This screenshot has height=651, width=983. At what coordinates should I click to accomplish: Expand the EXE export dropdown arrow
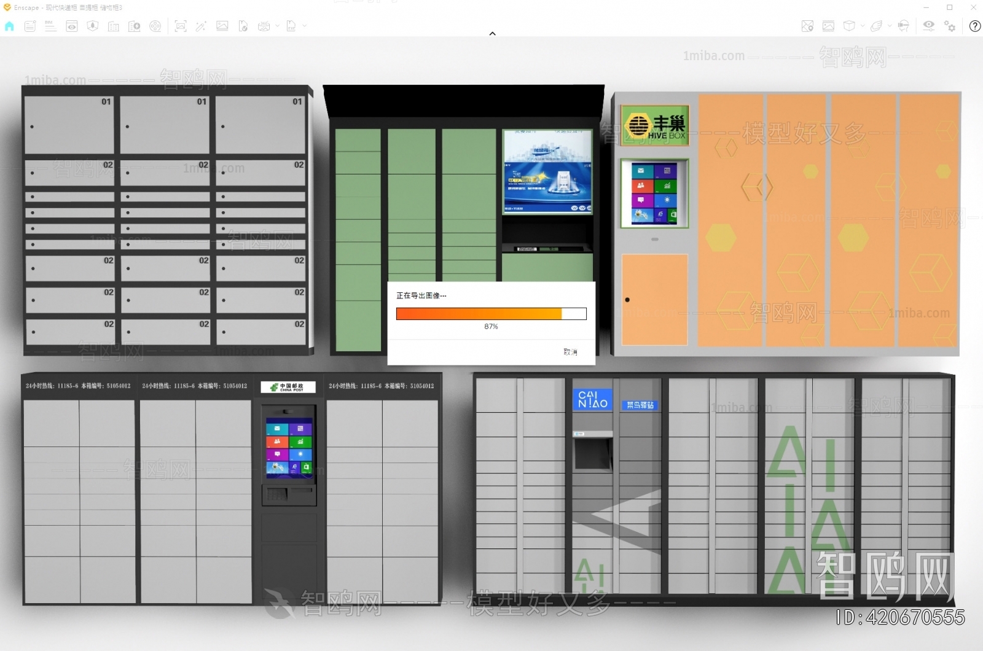[305, 26]
